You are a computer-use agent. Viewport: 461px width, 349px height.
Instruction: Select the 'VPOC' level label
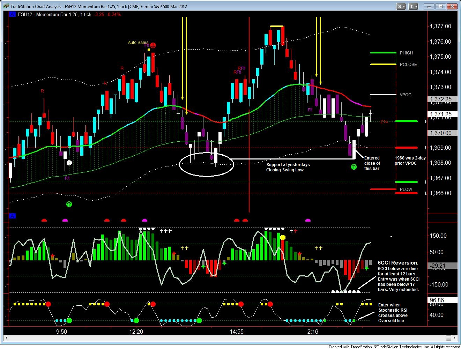[x=406, y=95]
